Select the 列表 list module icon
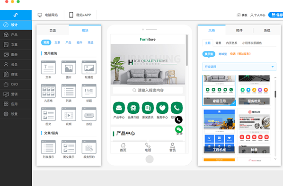This screenshot has height=186, width=283. pyautogui.click(x=69, y=91)
